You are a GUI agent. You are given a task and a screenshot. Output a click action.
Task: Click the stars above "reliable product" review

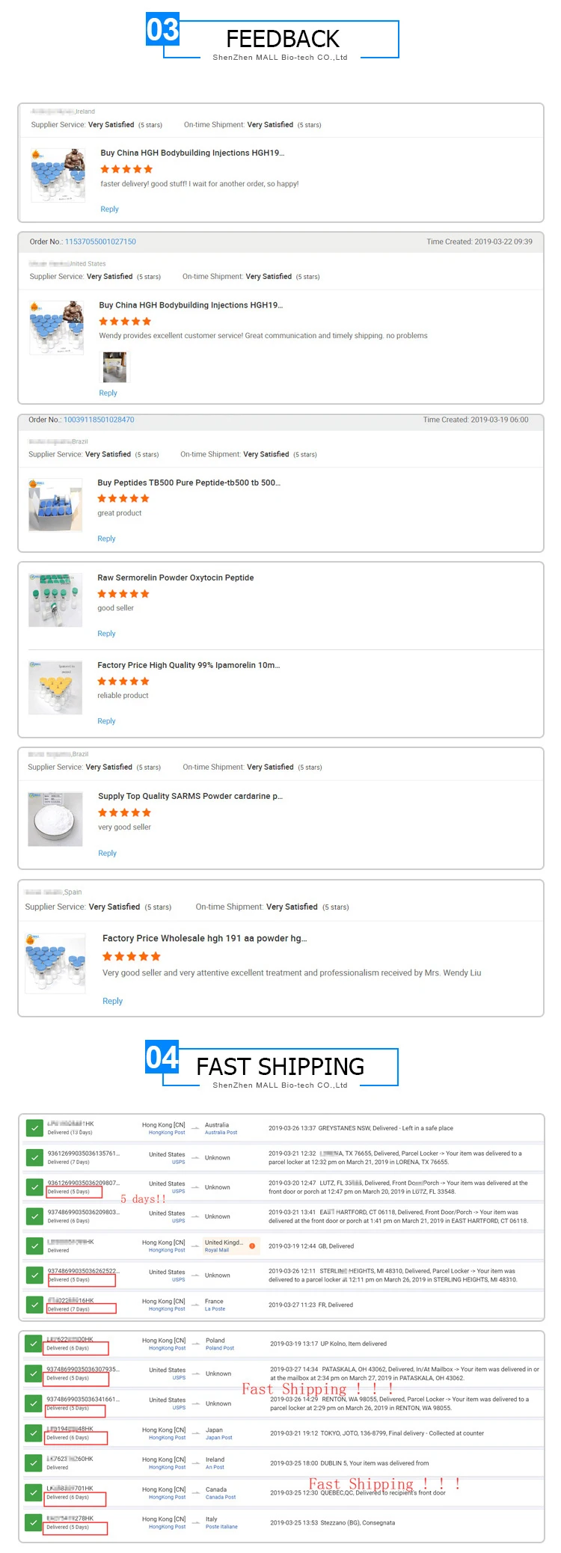[123, 681]
